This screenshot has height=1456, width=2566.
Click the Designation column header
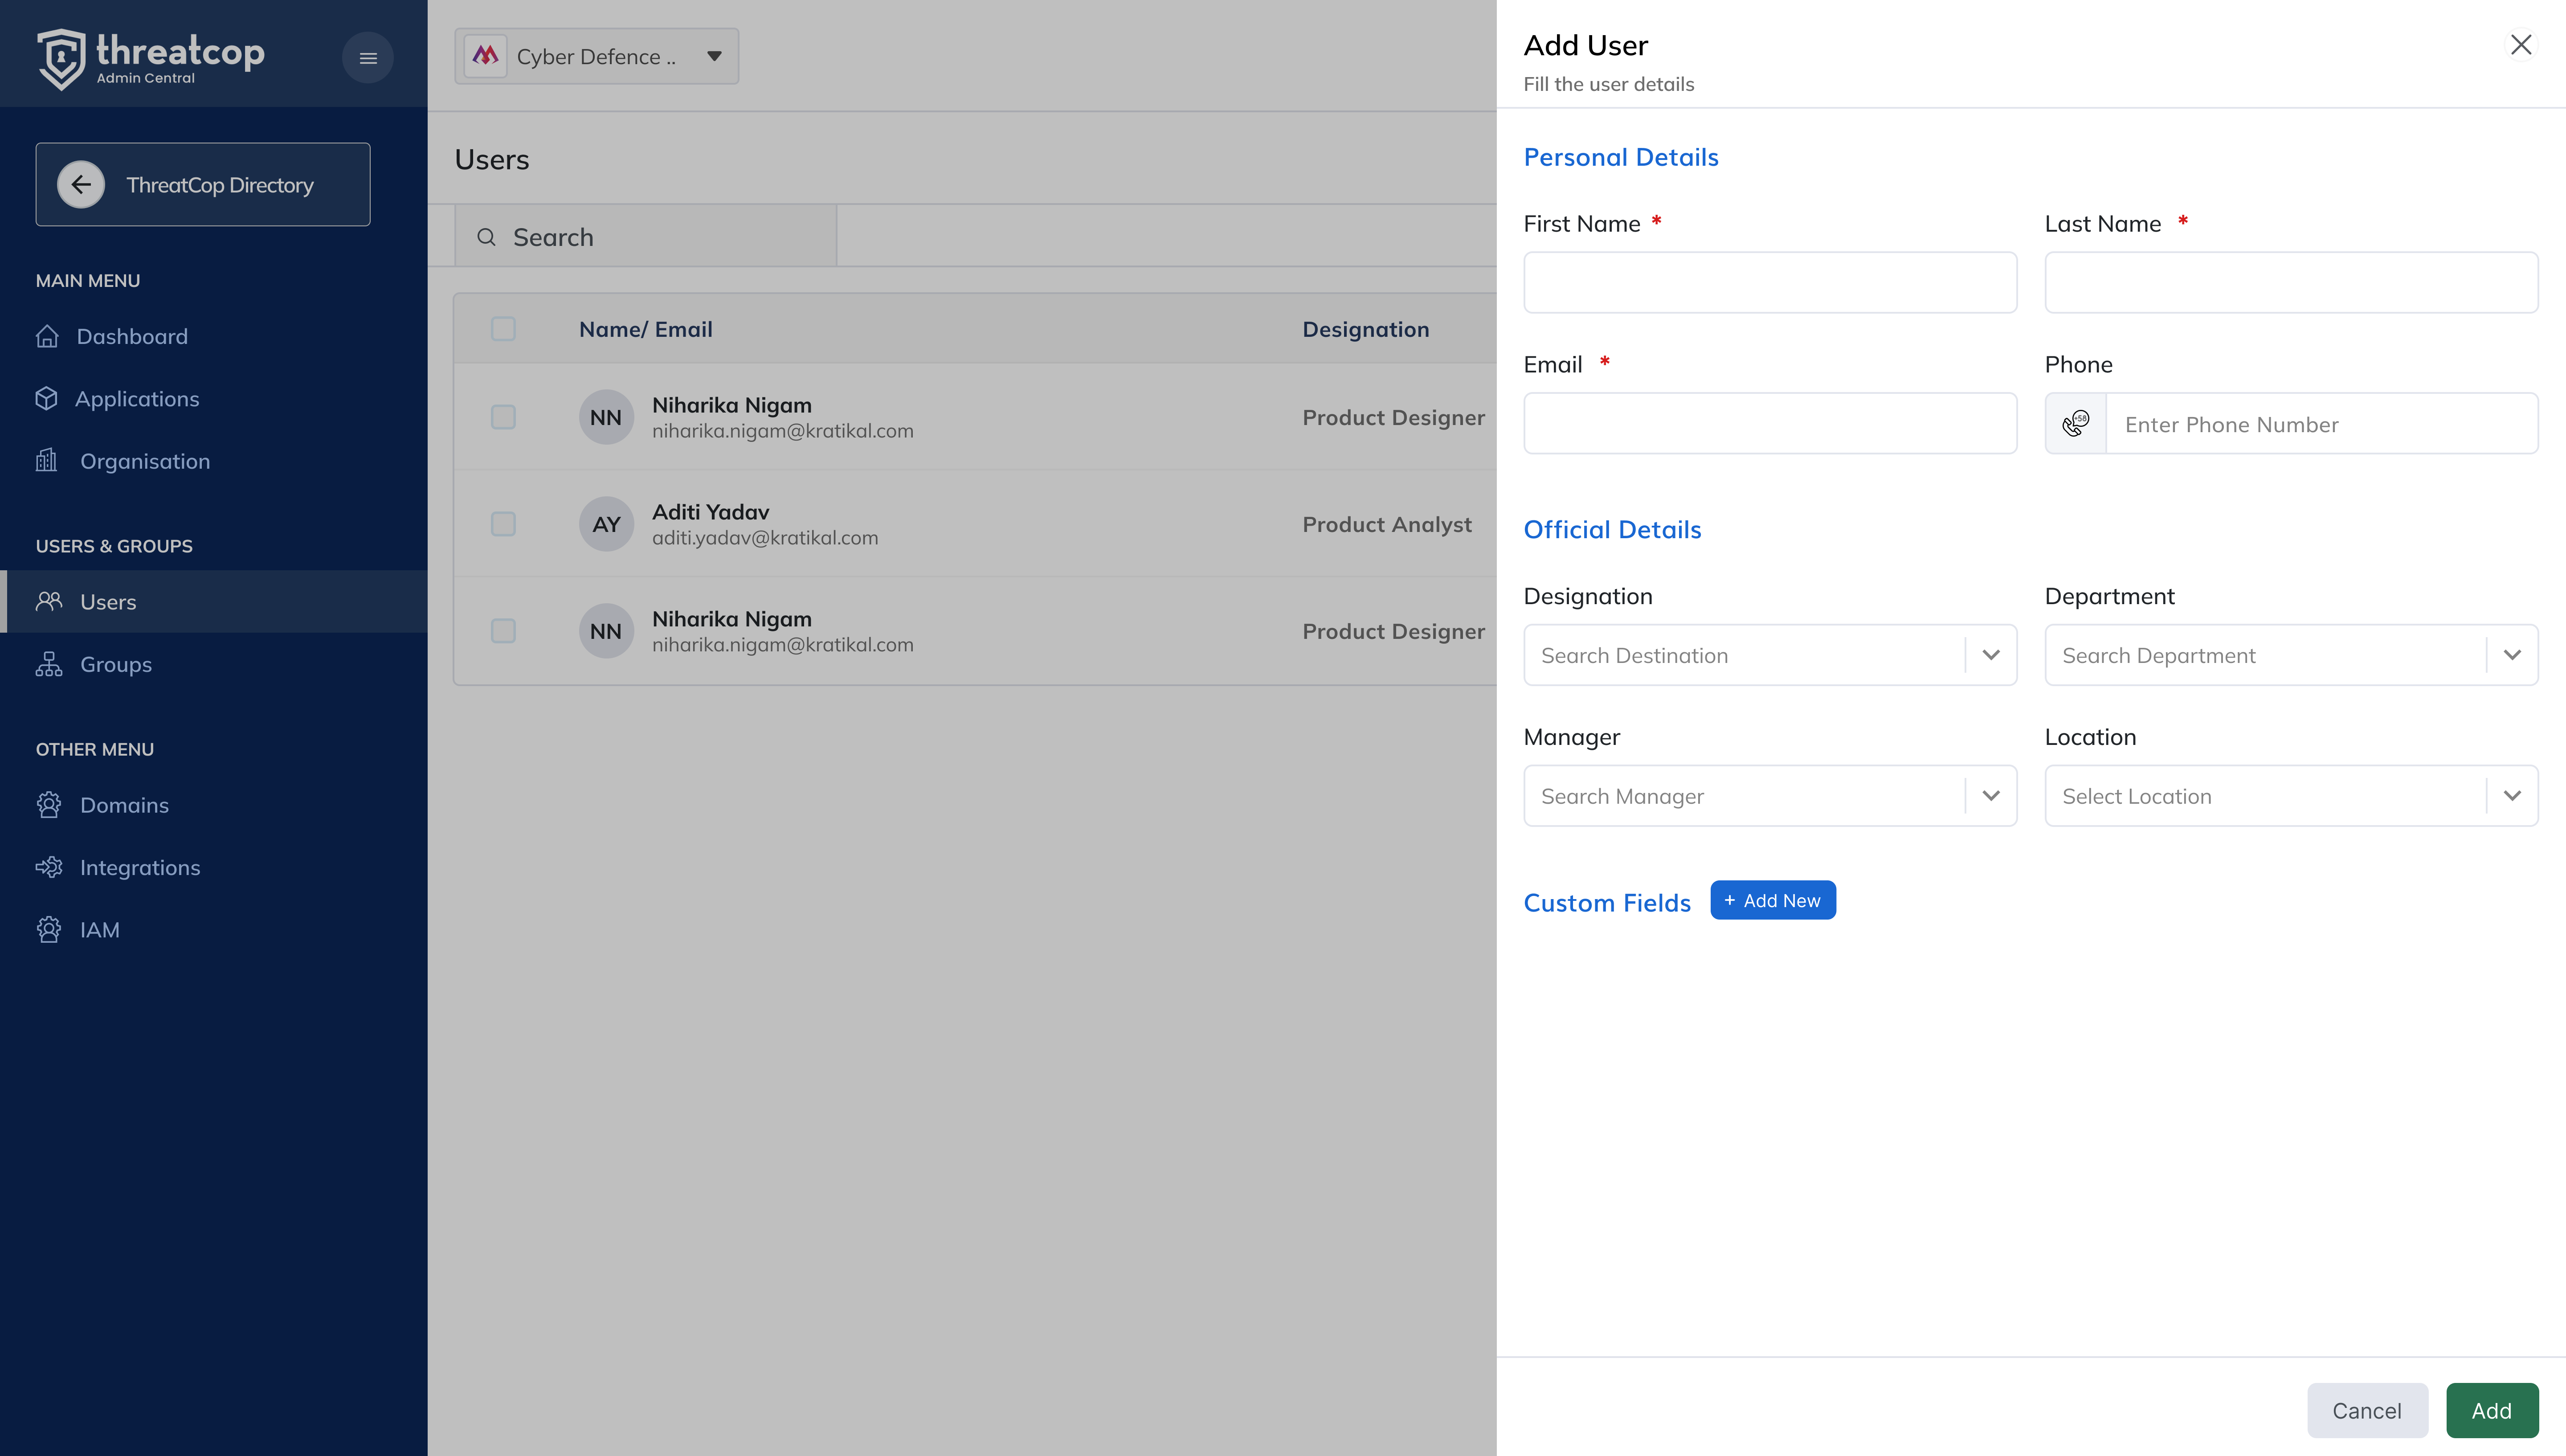click(1365, 329)
